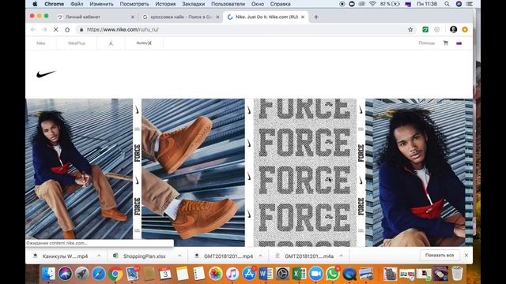506x284 pixels.
Task: Click Показать все downloads button
Action: coord(440,255)
